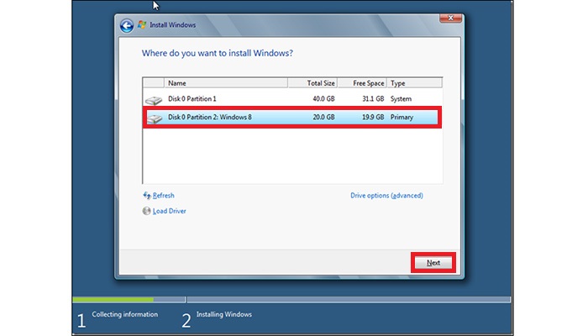This screenshot has width=588, height=336.
Task: Click the Load Driver disc icon
Action: click(147, 211)
